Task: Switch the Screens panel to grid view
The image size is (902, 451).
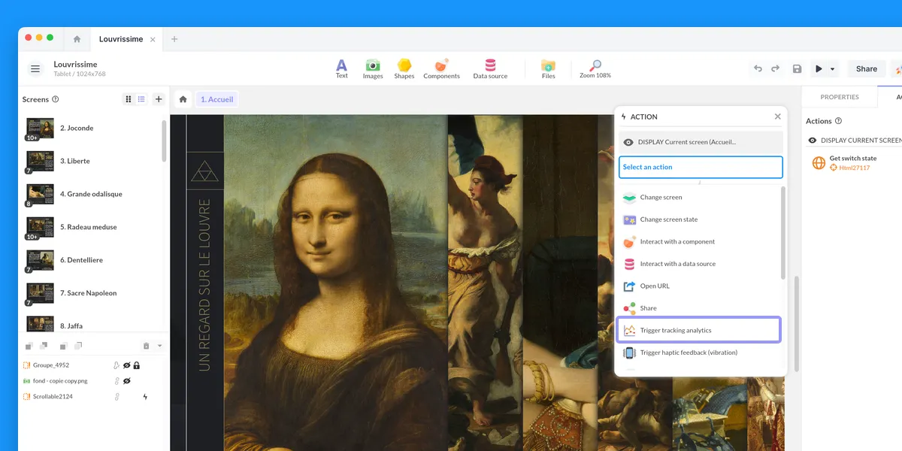Action: pos(129,99)
